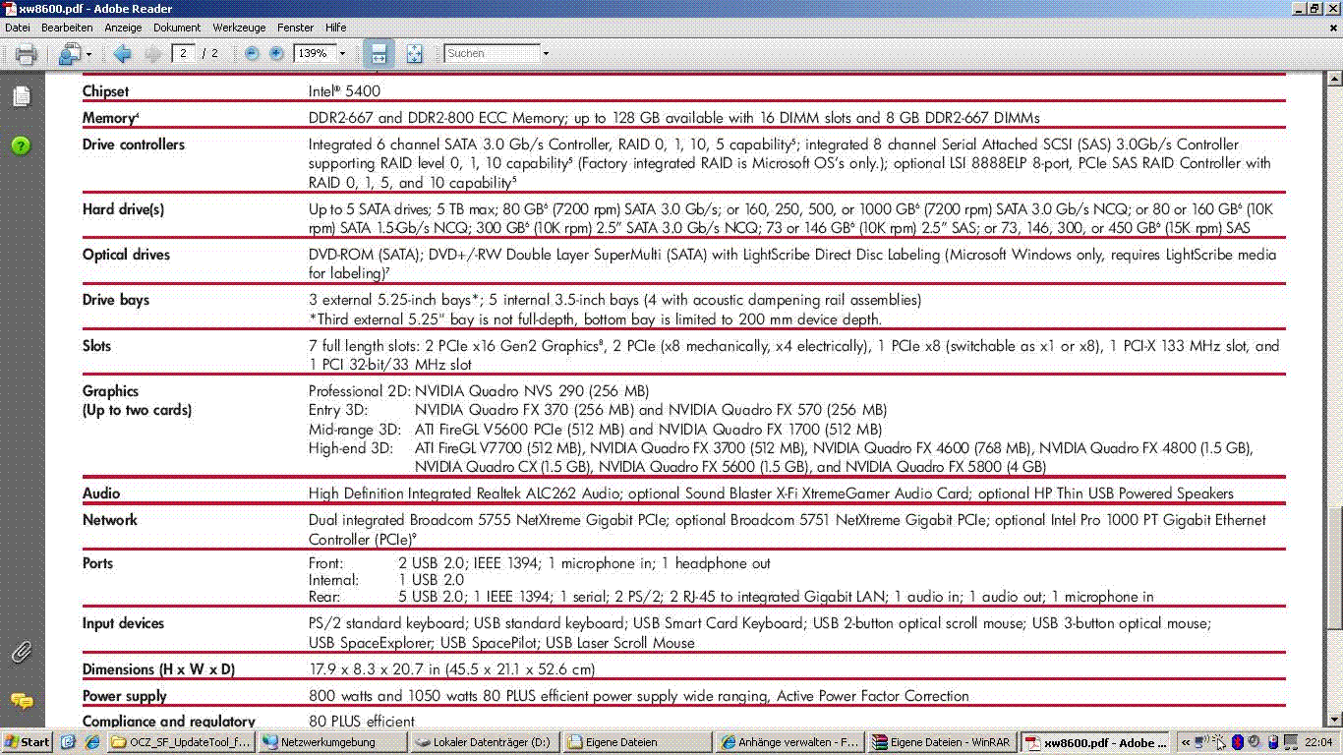Click the collaborate/share icon in toolbar
Screen dimensions: 1343x755
[69, 54]
